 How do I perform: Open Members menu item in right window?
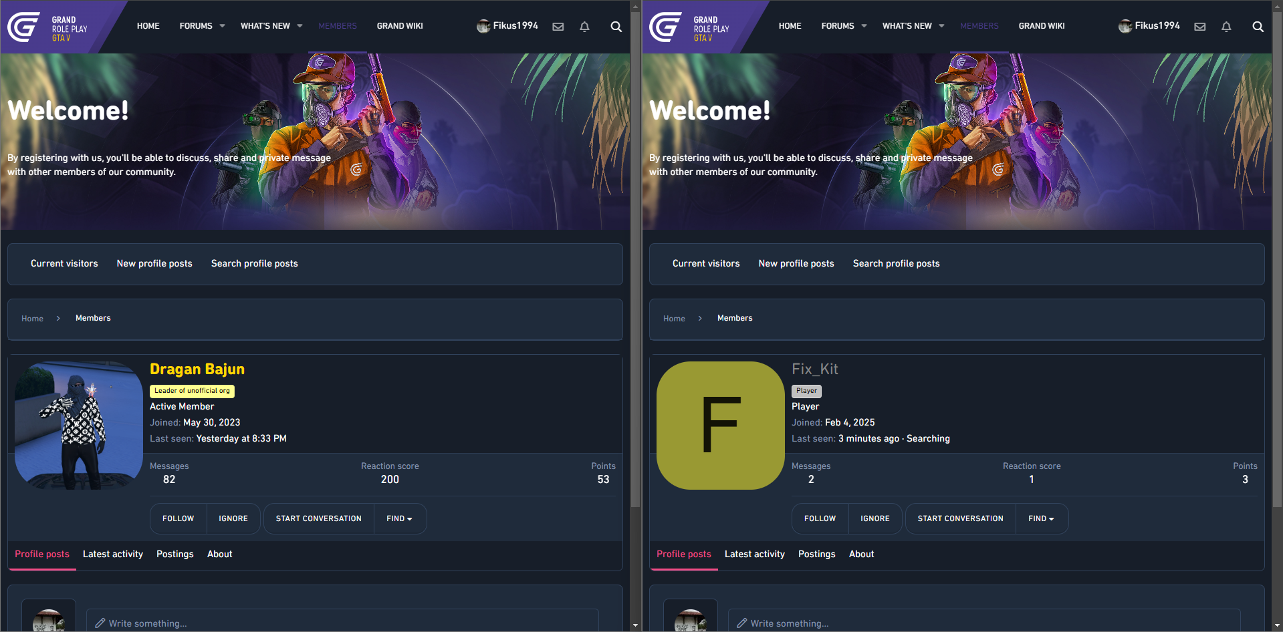(979, 26)
